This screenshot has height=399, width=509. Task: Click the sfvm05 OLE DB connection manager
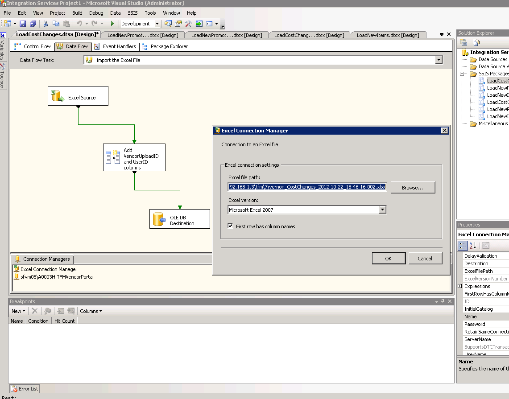[x=49, y=276]
